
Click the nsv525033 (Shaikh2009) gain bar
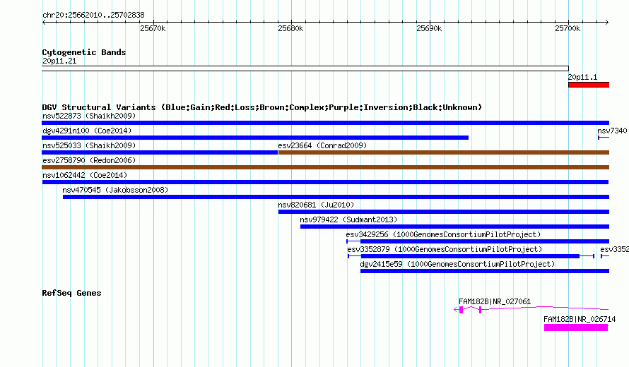point(160,152)
